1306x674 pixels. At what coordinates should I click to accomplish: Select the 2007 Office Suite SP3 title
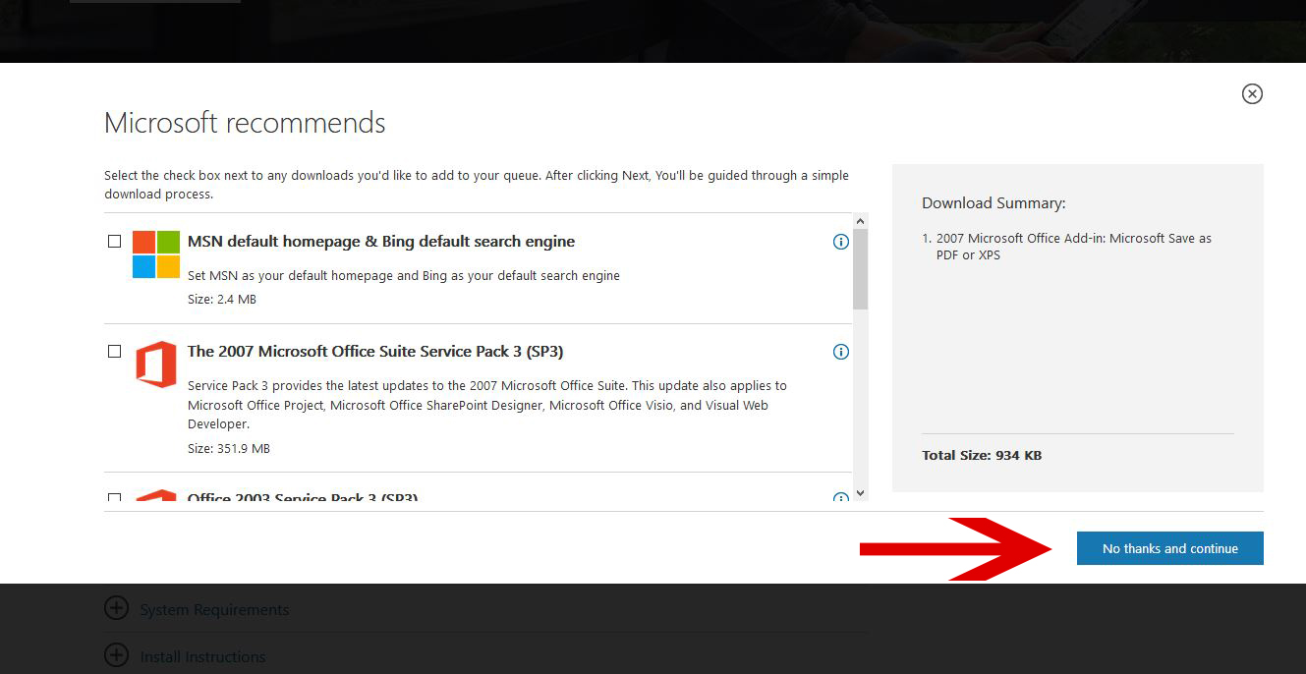375,351
